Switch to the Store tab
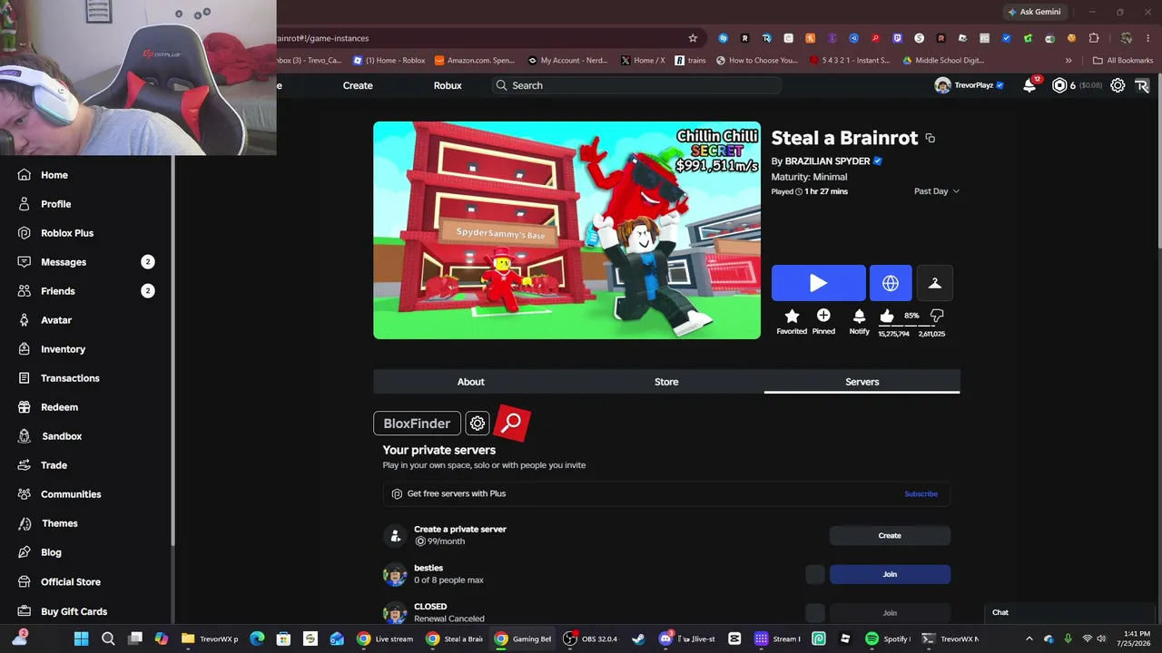Viewport: 1162px width, 653px height. coord(666,382)
